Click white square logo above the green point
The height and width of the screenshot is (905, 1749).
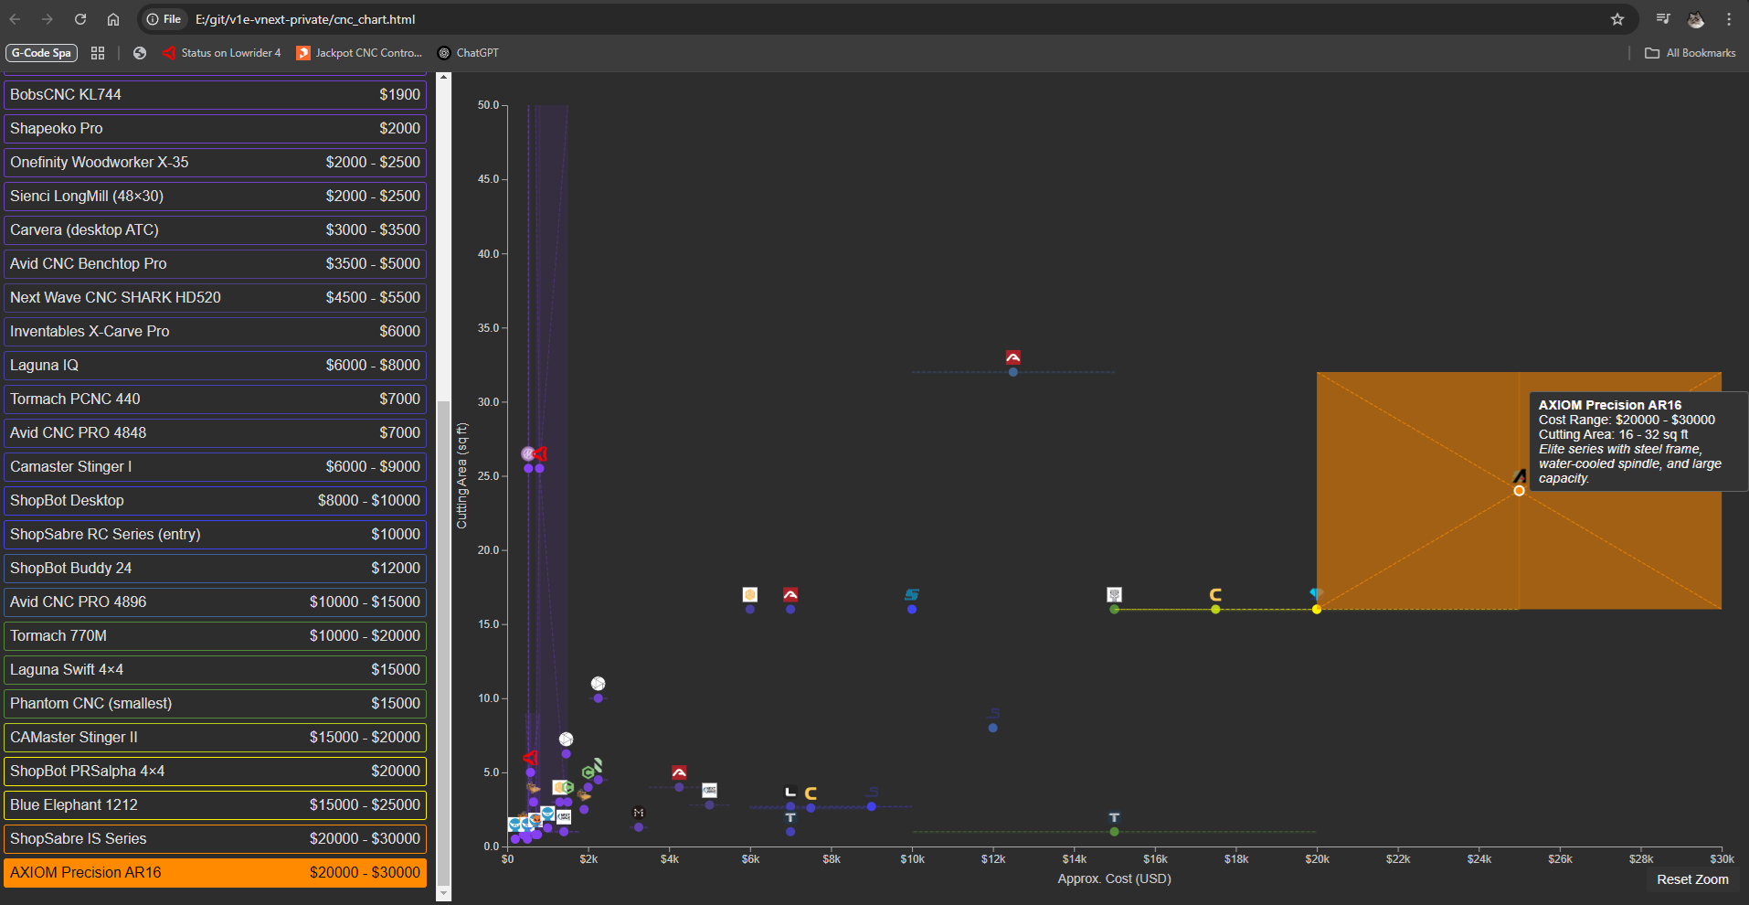(x=1114, y=595)
